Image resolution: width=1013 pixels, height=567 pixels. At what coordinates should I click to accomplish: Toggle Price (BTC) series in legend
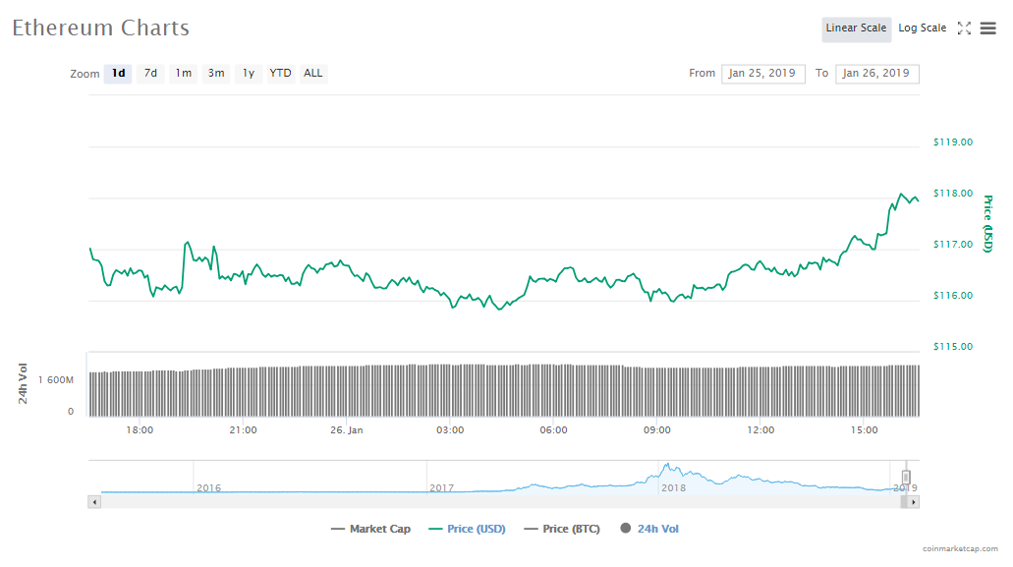tap(561, 529)
